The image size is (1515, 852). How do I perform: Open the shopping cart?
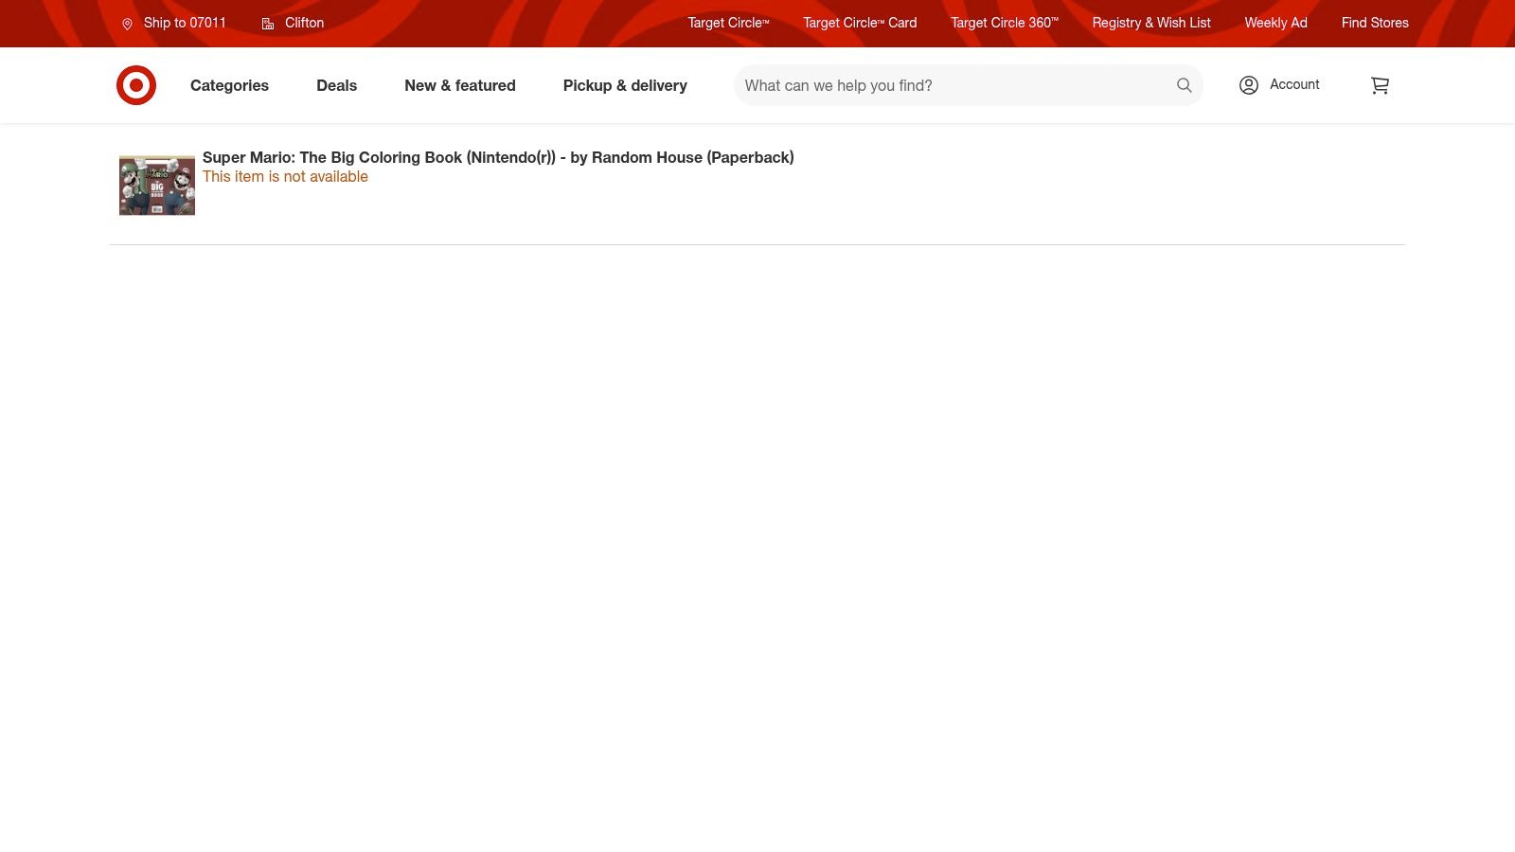1380,85
